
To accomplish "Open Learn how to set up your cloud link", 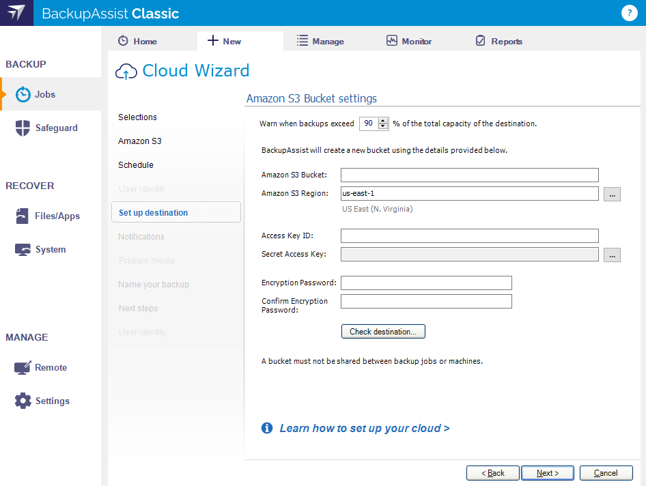I will click(x=365, y=429).
